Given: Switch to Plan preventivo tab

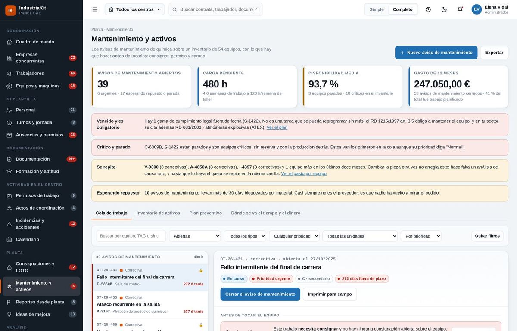Looking at the screenshot, I should coord(206,213).
